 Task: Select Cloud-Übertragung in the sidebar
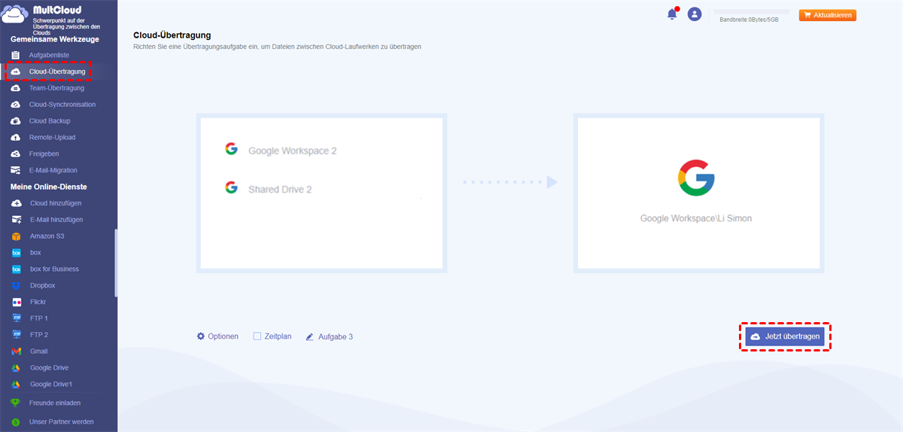59,71
